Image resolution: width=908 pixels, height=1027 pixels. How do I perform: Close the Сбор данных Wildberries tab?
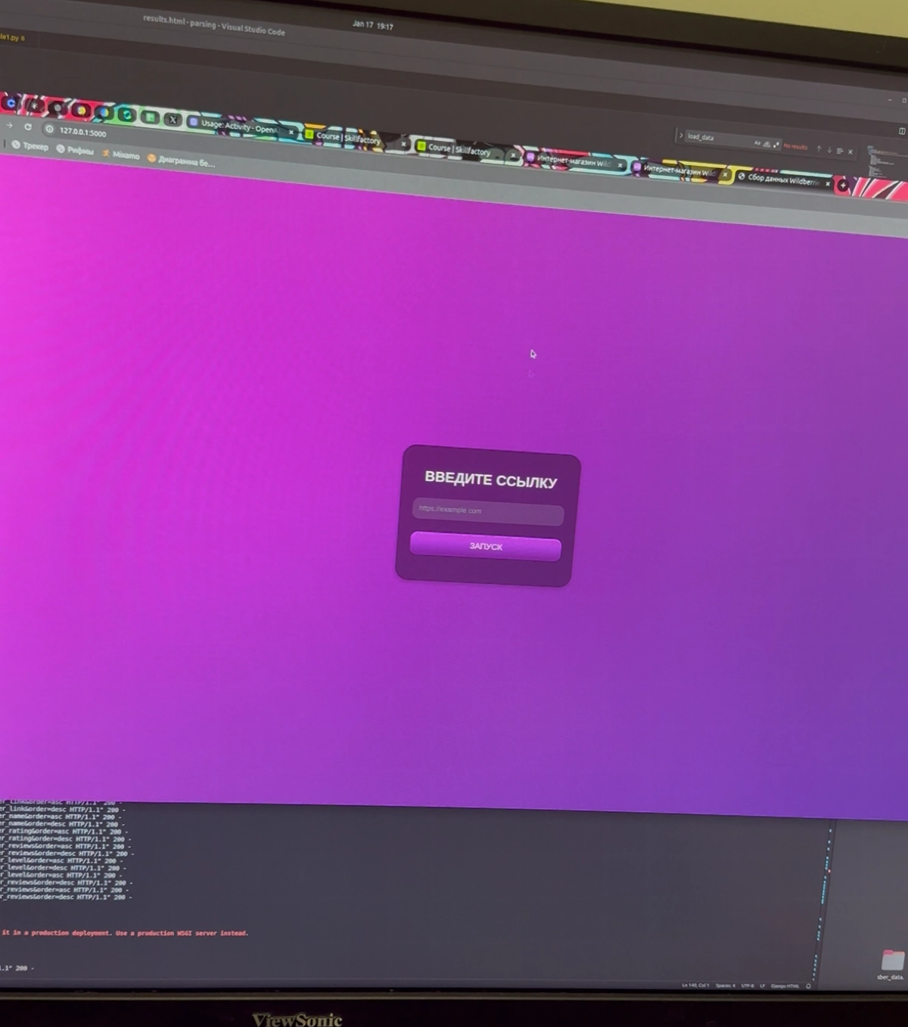(828, 184)
